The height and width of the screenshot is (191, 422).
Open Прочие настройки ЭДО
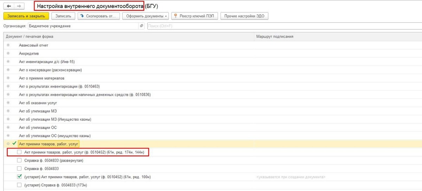(x=244, y=16)
